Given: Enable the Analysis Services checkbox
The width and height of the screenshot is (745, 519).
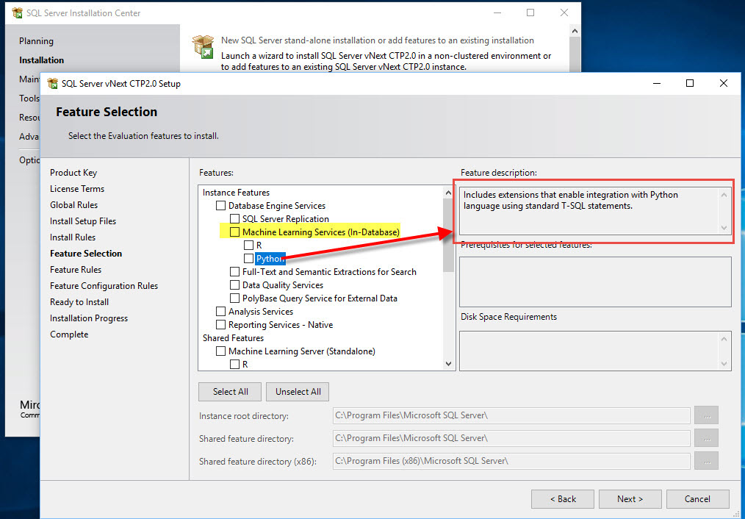Looking at the screenshot, I should click(221, 312).
